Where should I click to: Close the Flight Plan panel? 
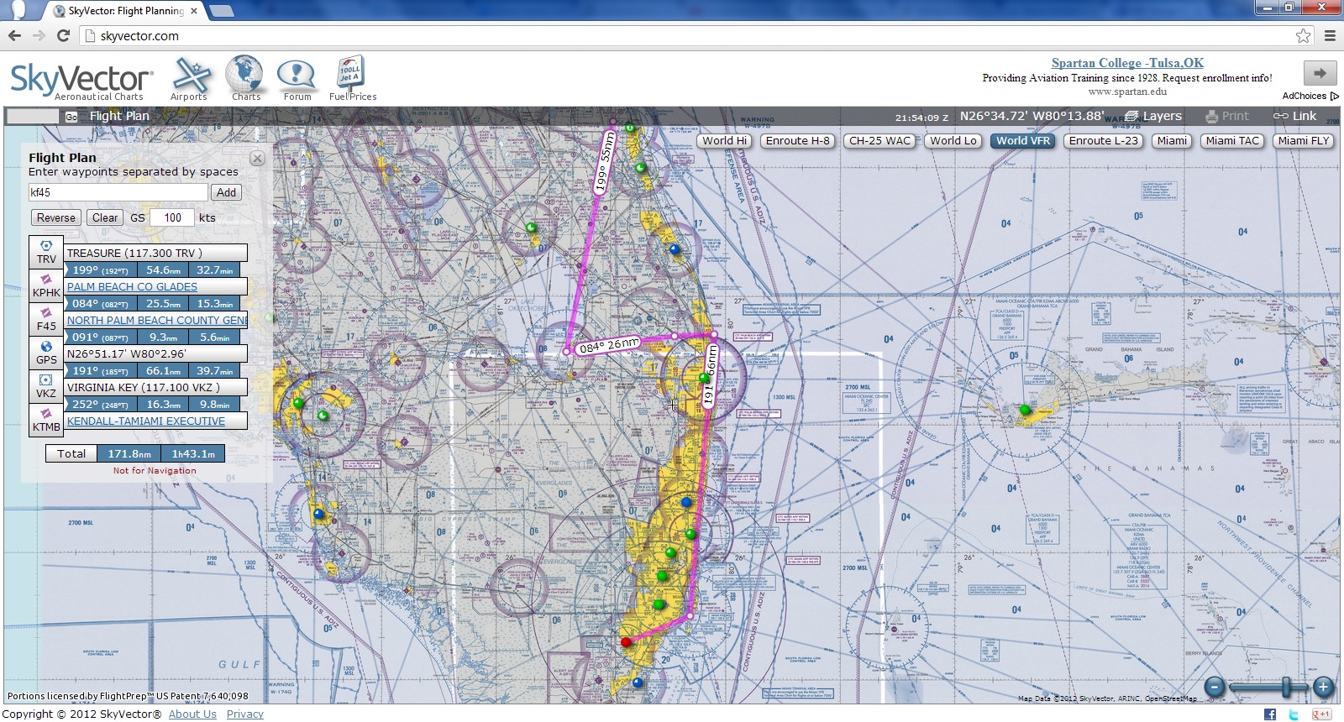(x=258, y=158)
